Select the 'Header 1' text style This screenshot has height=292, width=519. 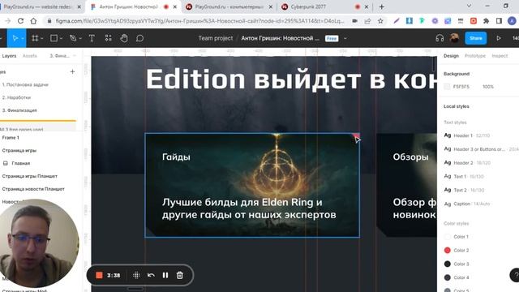(x=467, y=135)
